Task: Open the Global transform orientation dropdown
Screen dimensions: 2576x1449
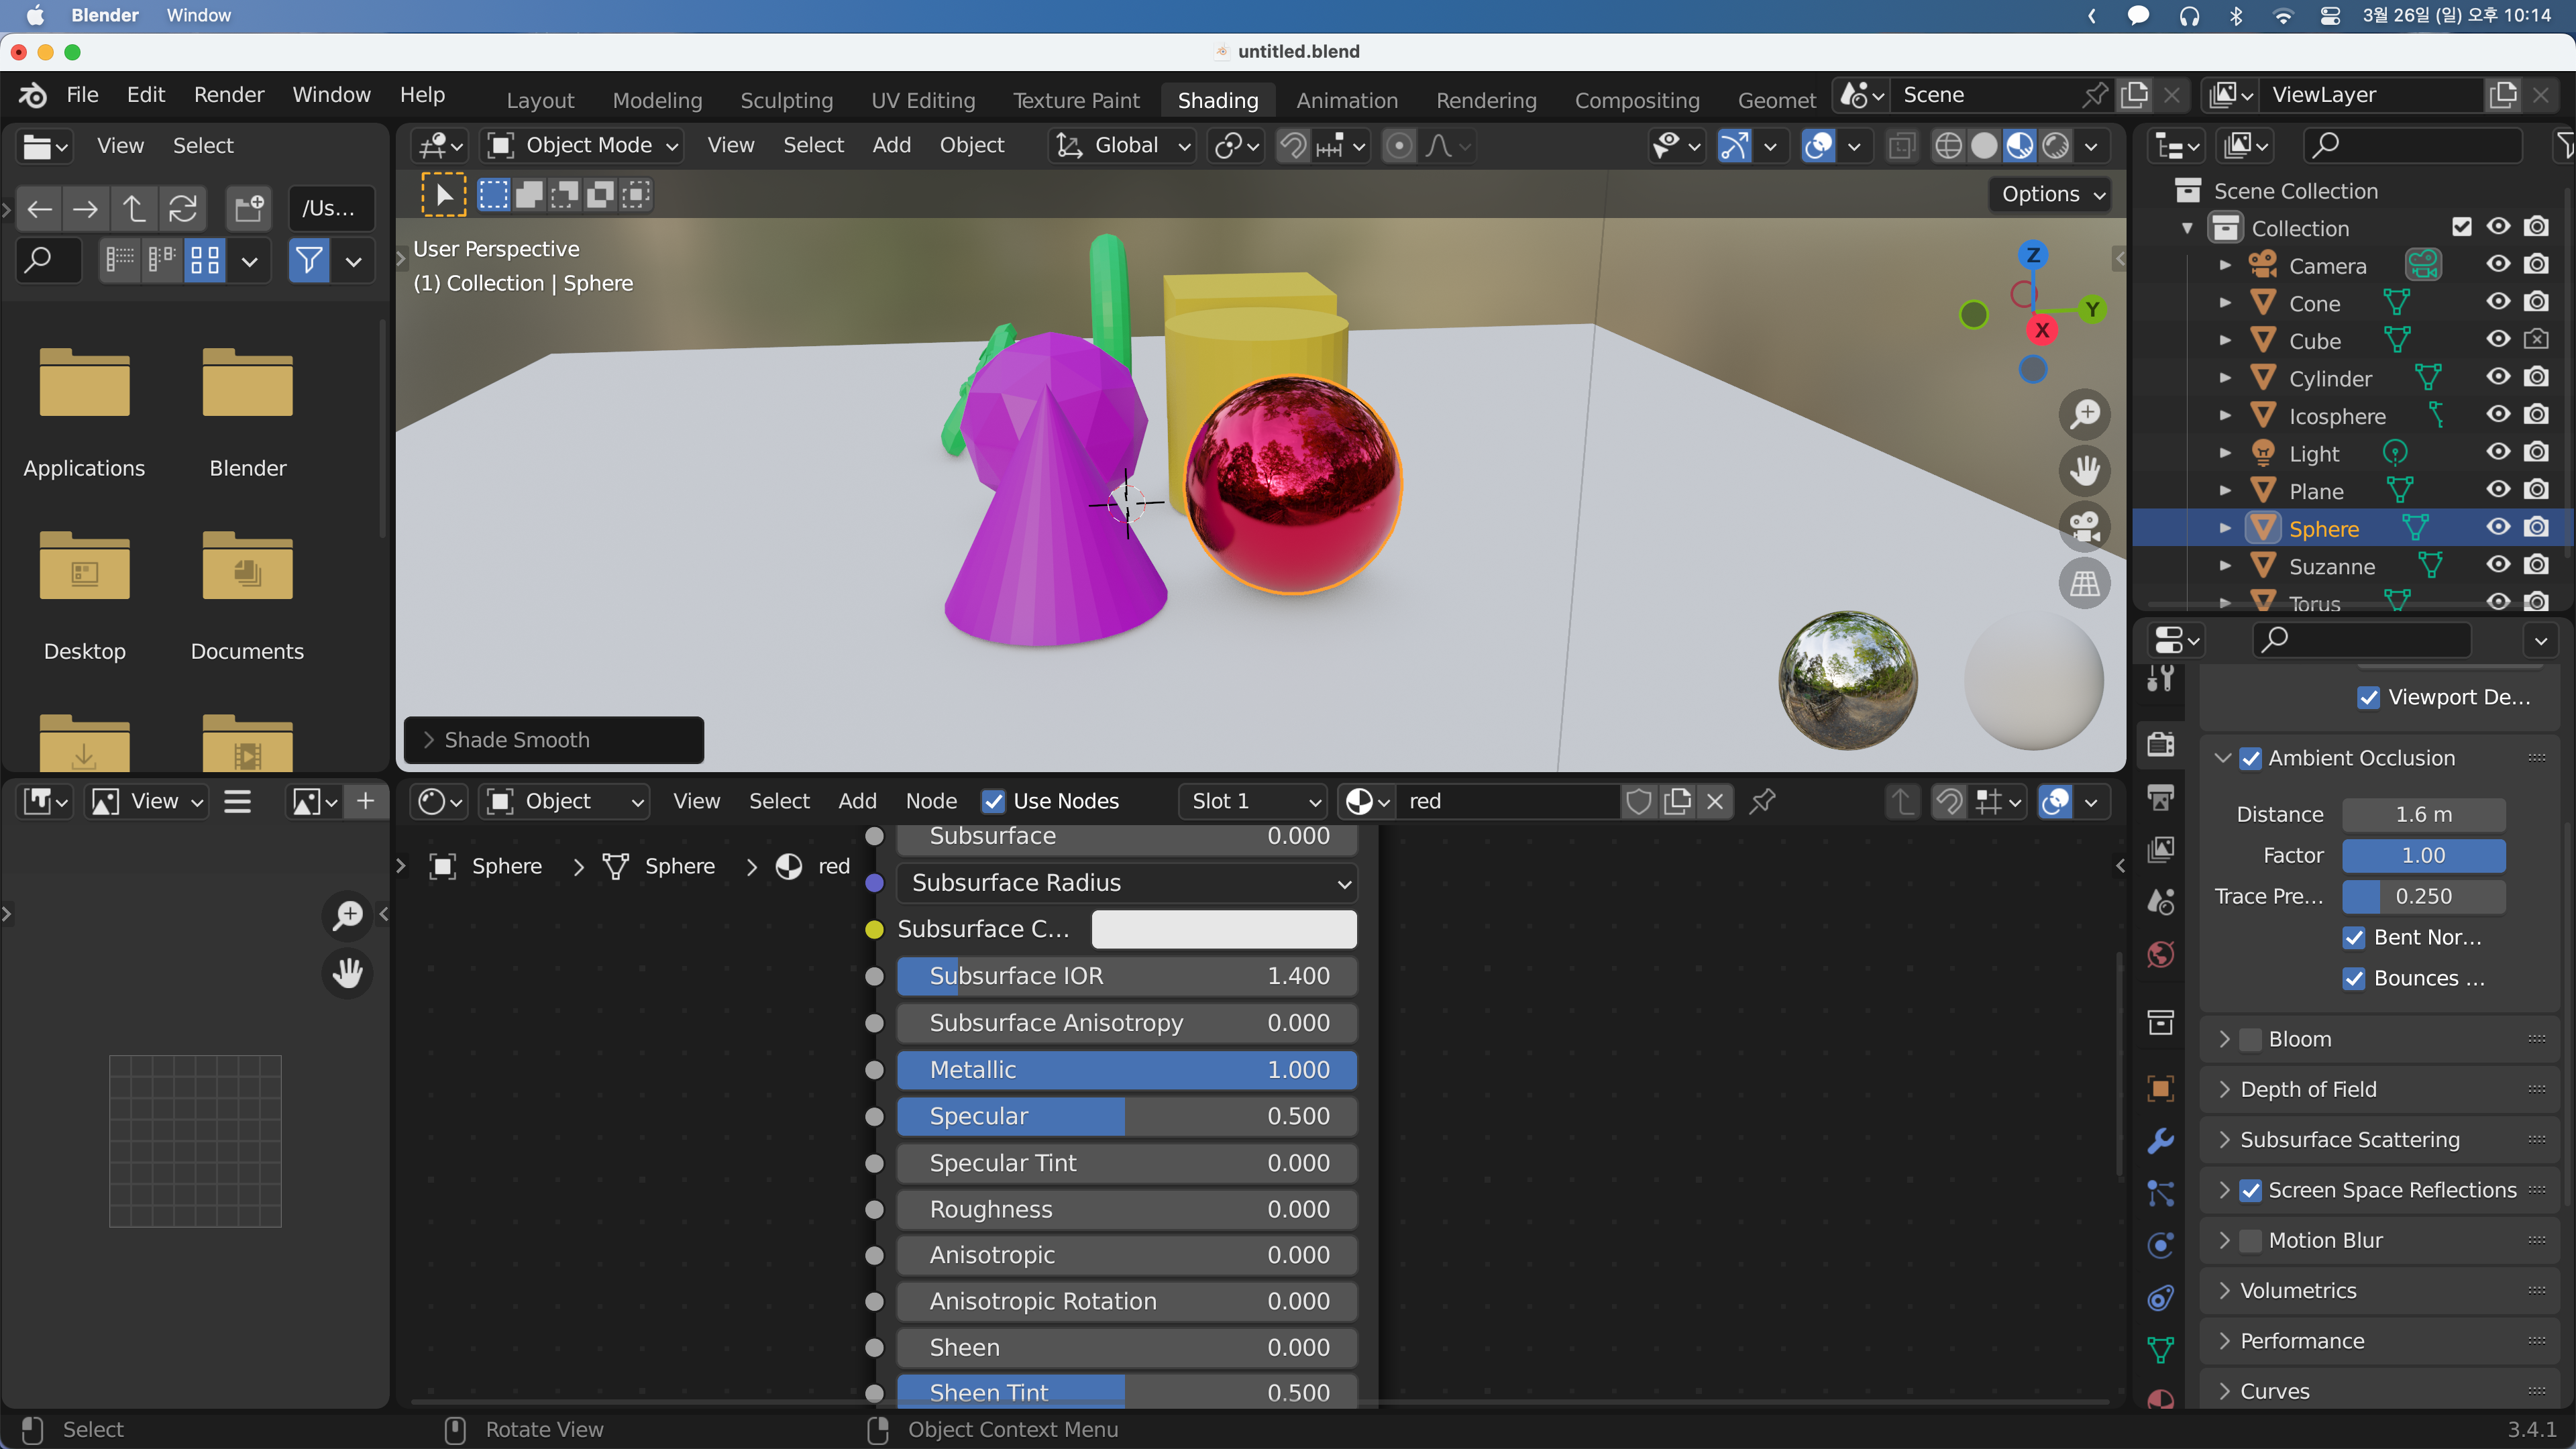Action: point(1124,146)
